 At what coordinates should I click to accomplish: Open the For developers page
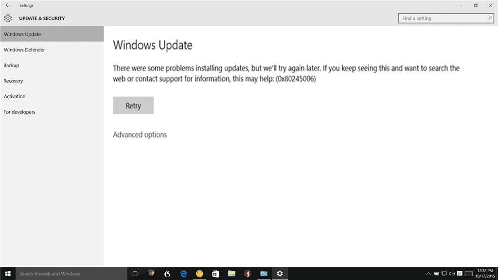[52, 112]
